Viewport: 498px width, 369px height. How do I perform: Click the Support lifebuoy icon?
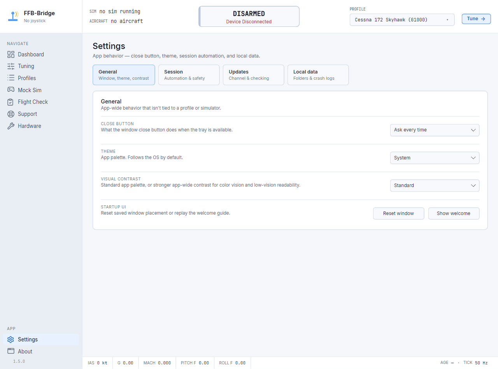point(11,114)
